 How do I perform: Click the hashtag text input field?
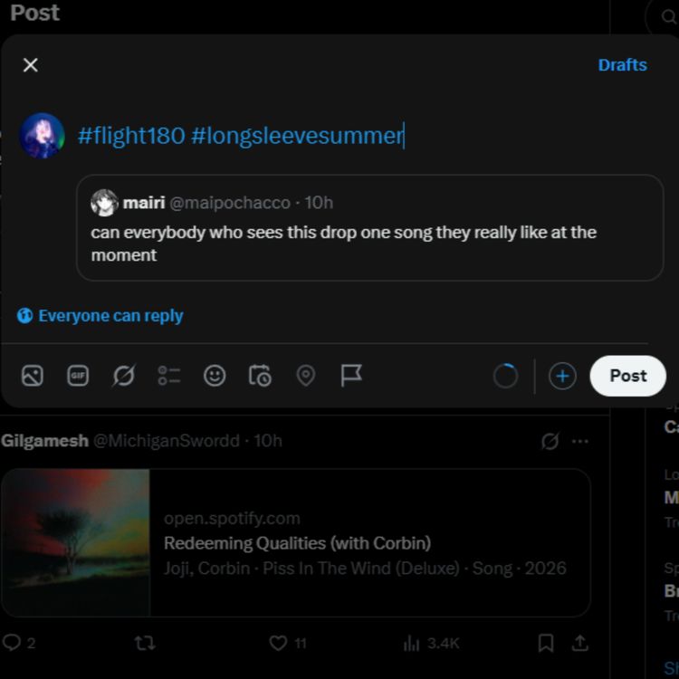tap(364, 136)
